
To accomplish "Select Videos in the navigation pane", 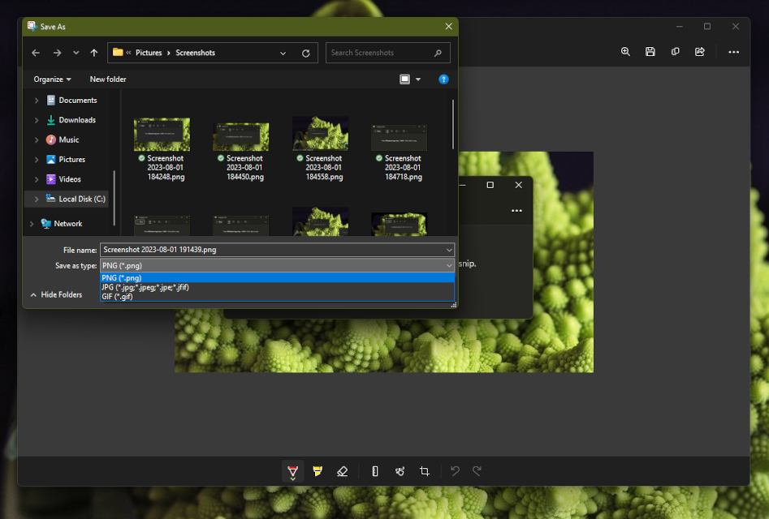I will 70,179.
